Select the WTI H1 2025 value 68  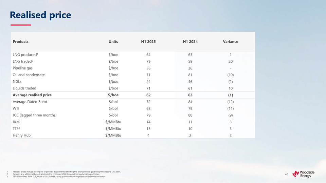[x=148, y=109]
